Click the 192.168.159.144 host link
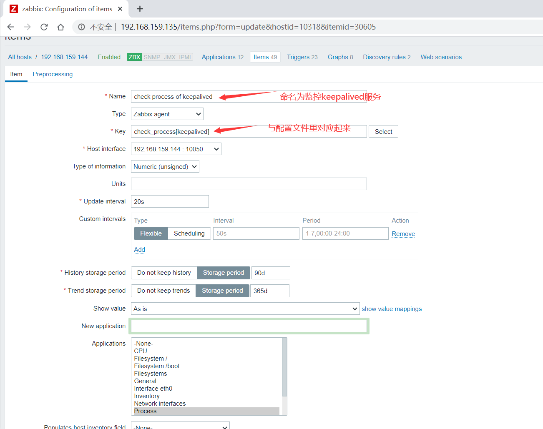This screenshot has height=429, width=543. (64, 57)
